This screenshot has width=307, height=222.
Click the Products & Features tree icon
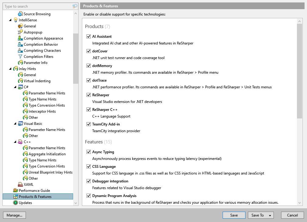pyautogui.click(x=16, y=196)
